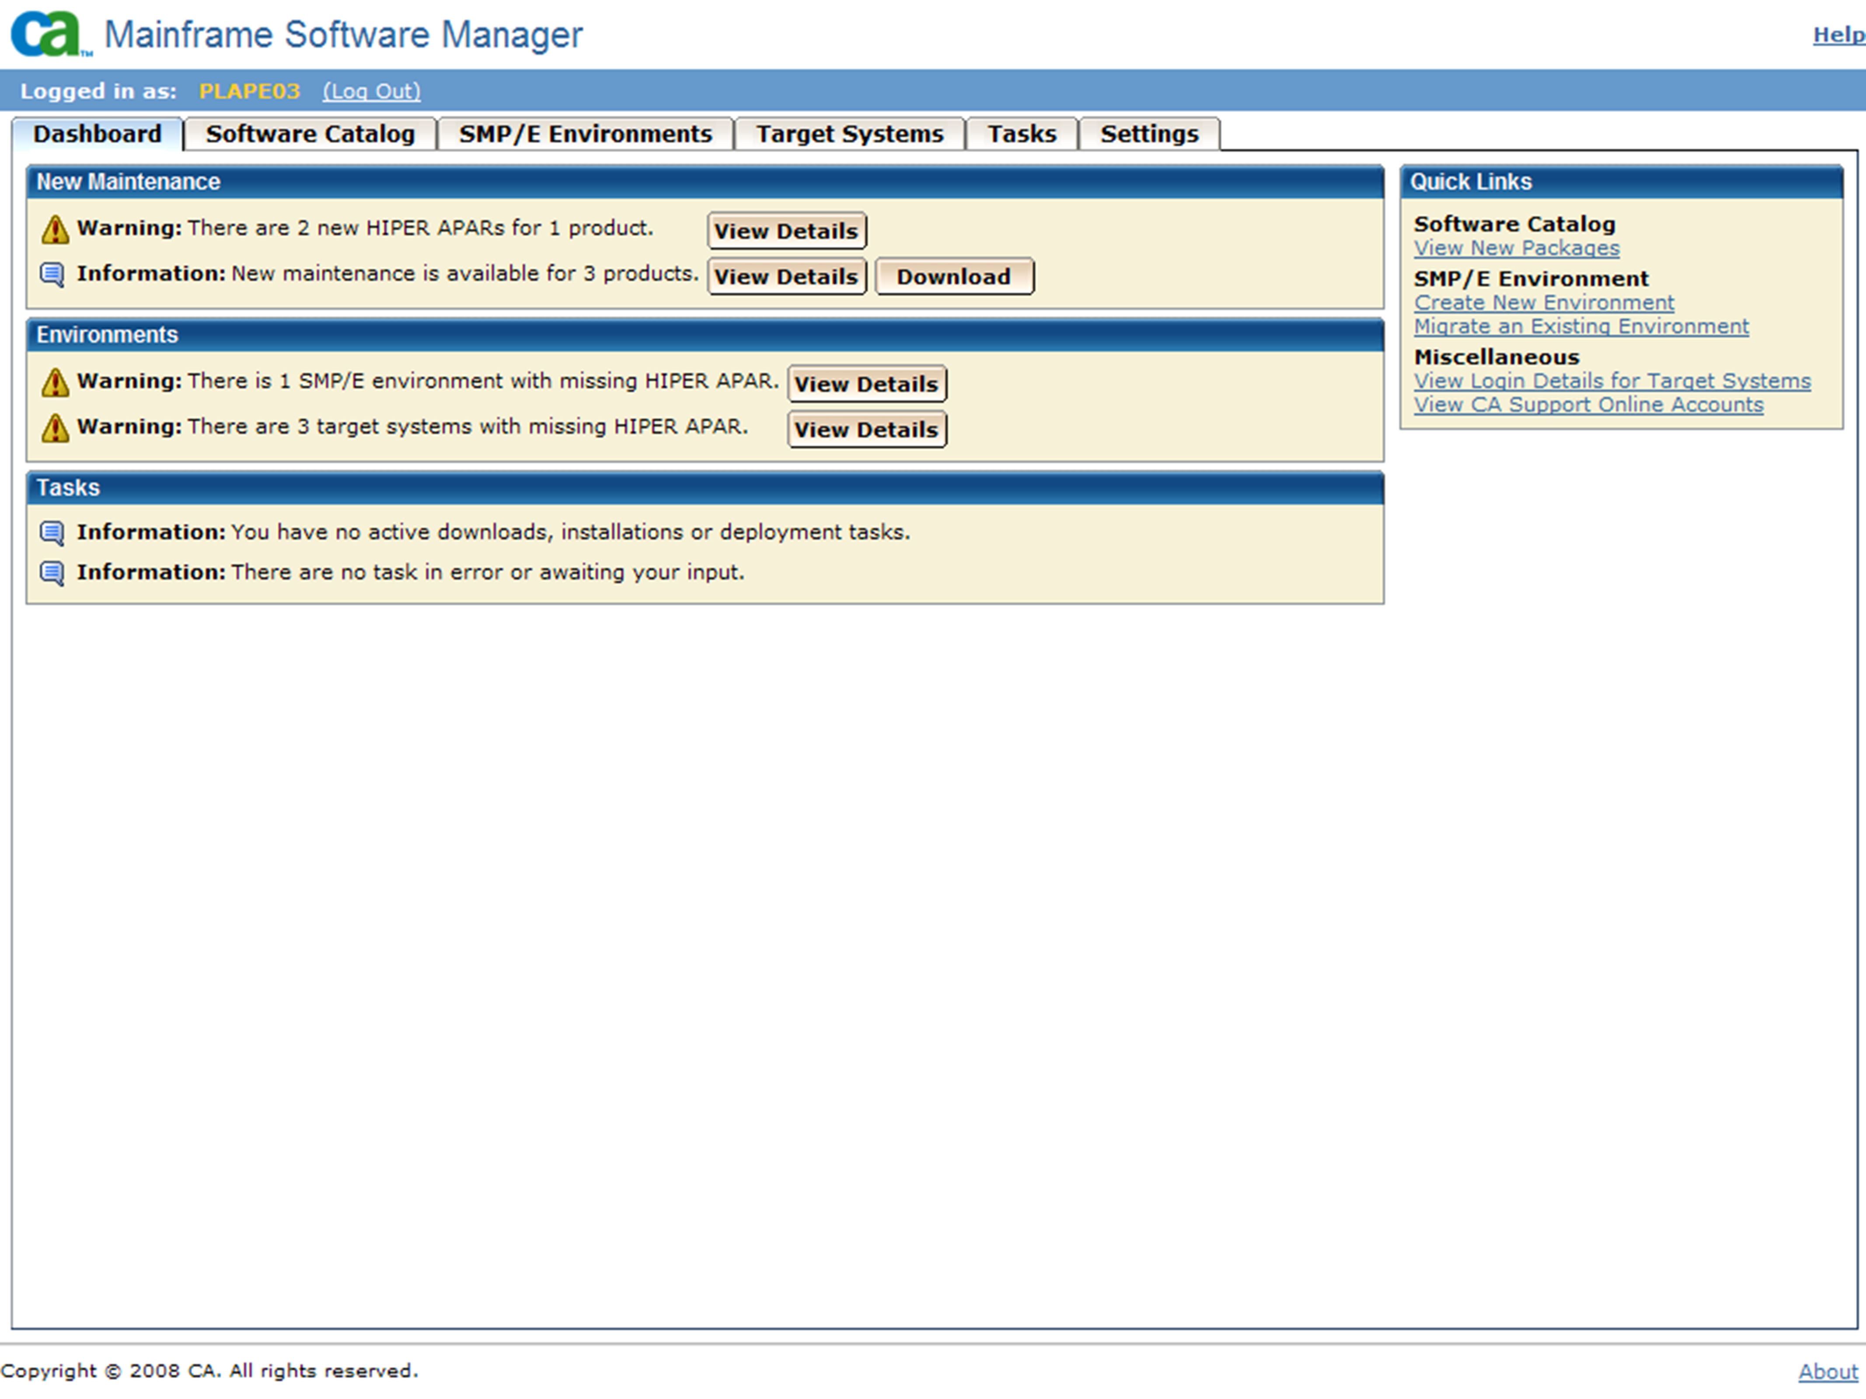Click the Log Out link
The image size is (1866, 1399).
371,91
